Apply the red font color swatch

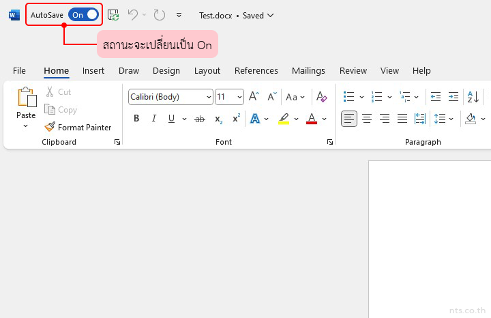(312, 119)
